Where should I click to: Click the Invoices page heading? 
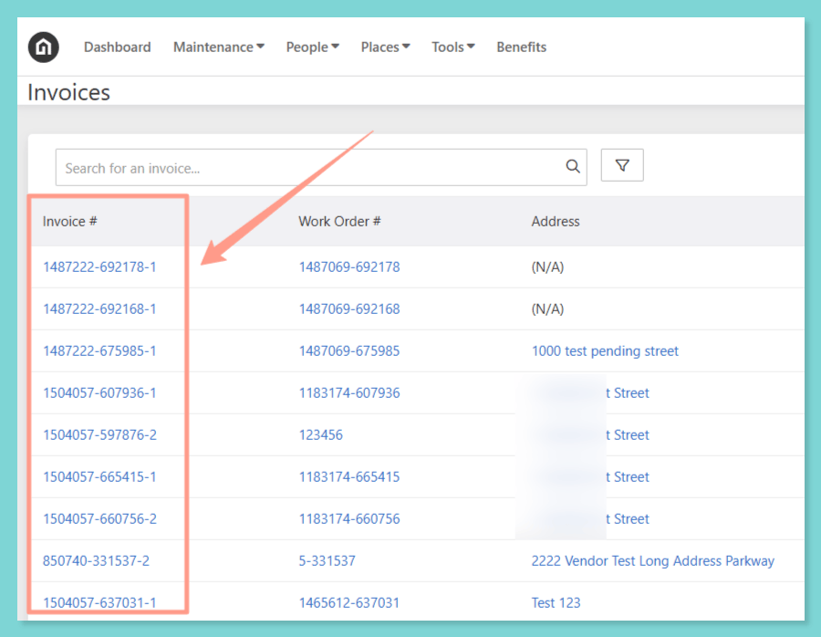tap(68, 92)
